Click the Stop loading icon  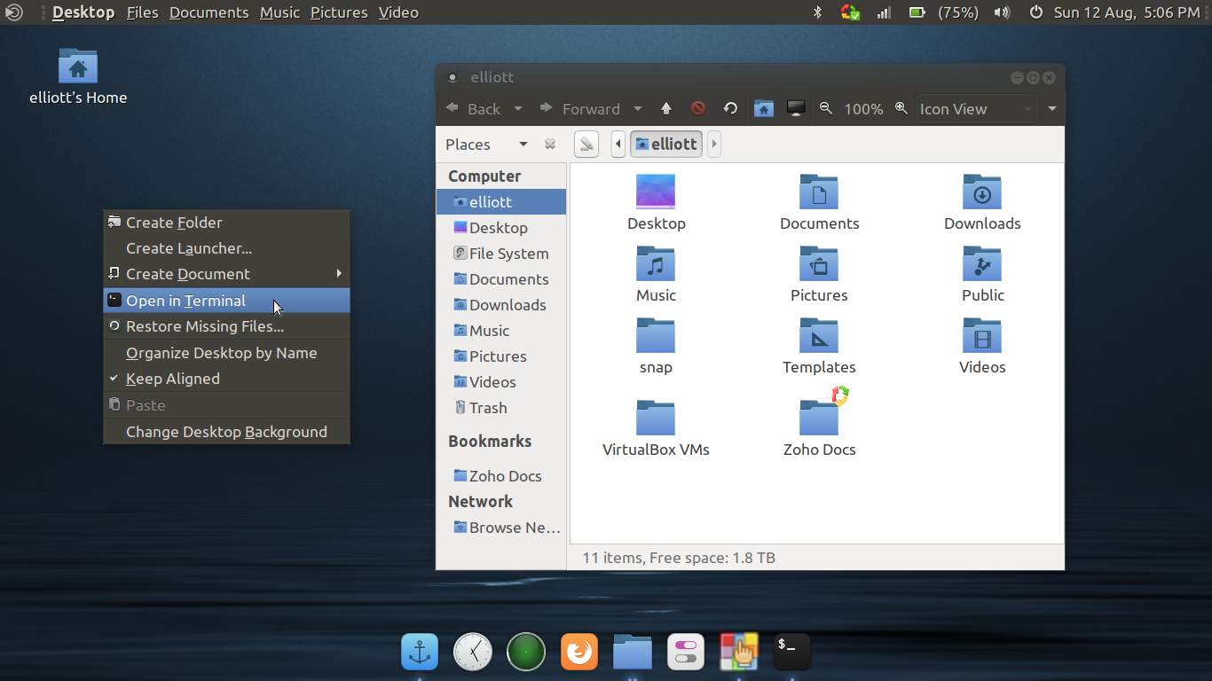coord(698,109)
